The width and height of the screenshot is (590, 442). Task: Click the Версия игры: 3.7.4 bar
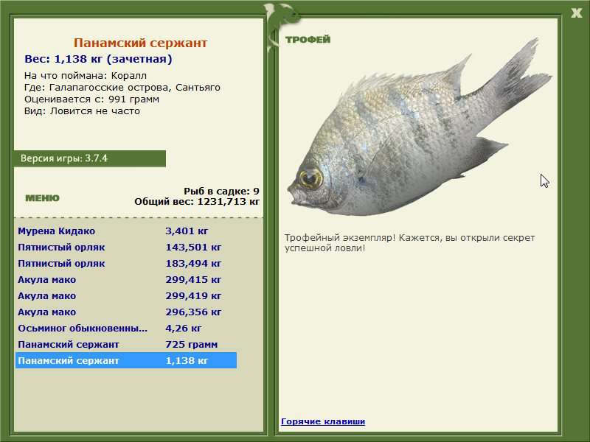[x=88, y=158]
